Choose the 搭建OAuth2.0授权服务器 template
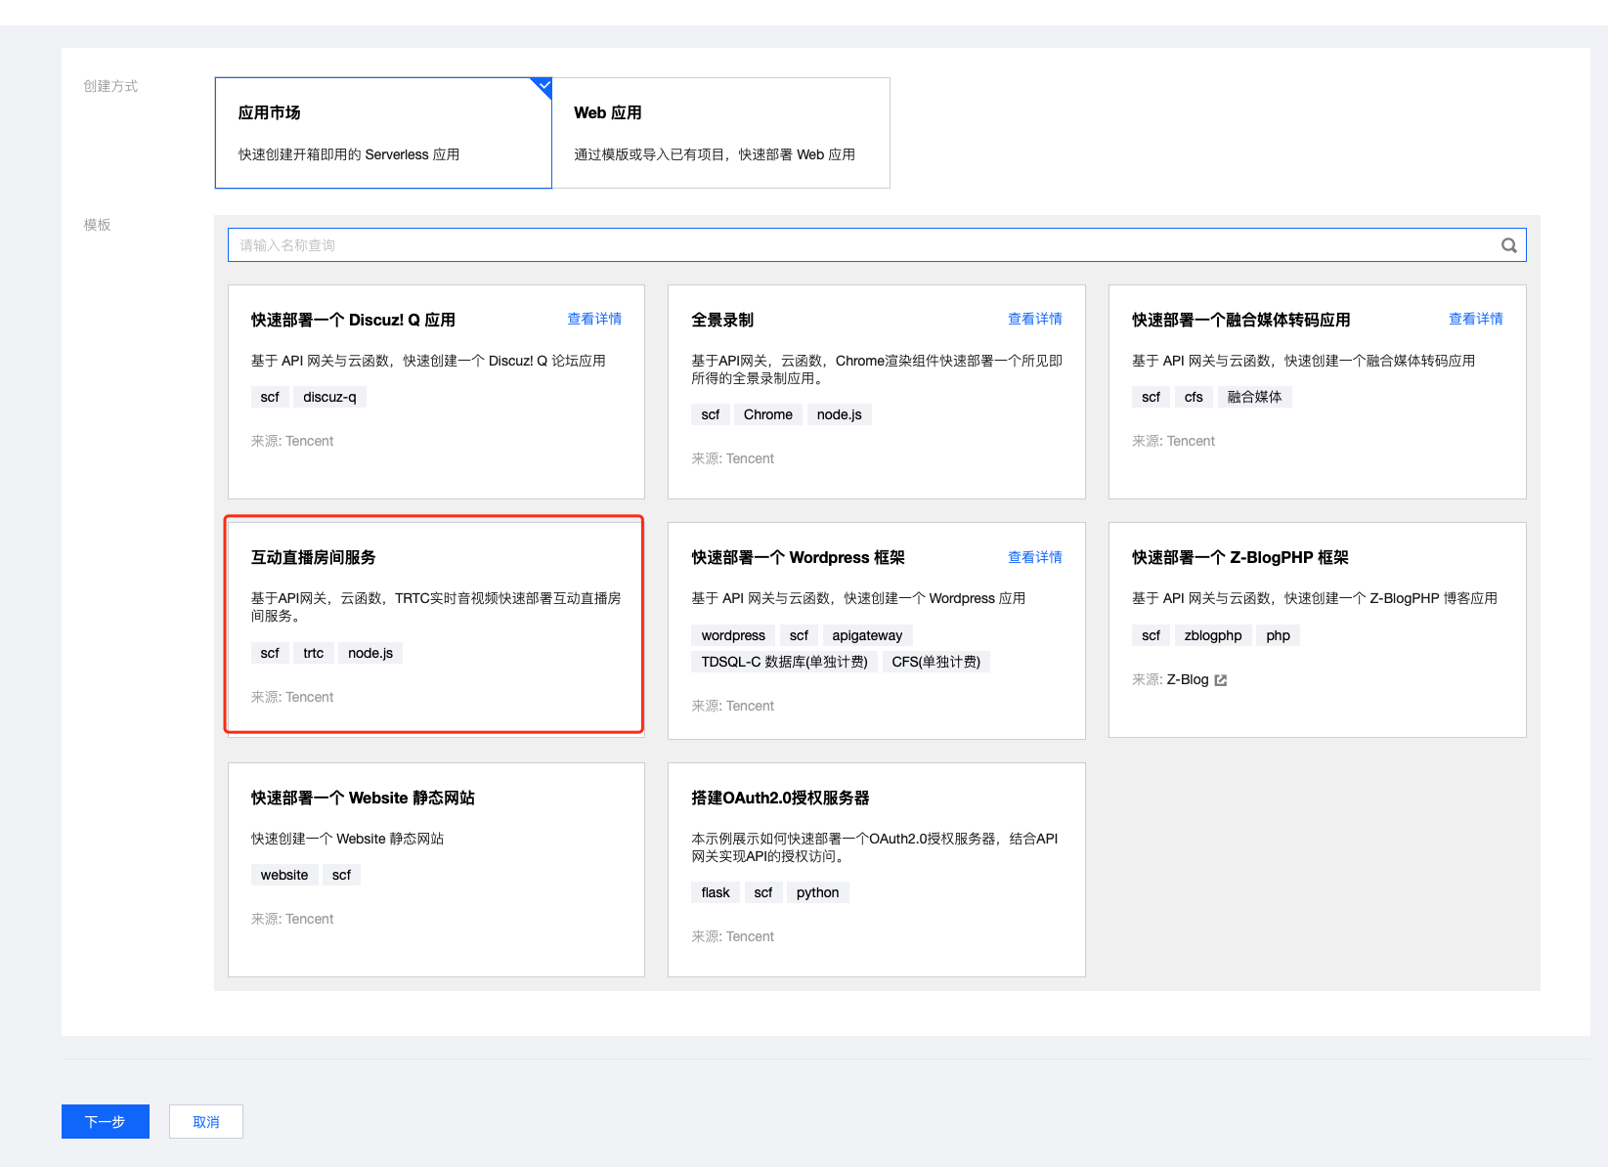 click(x=876, y=870)
